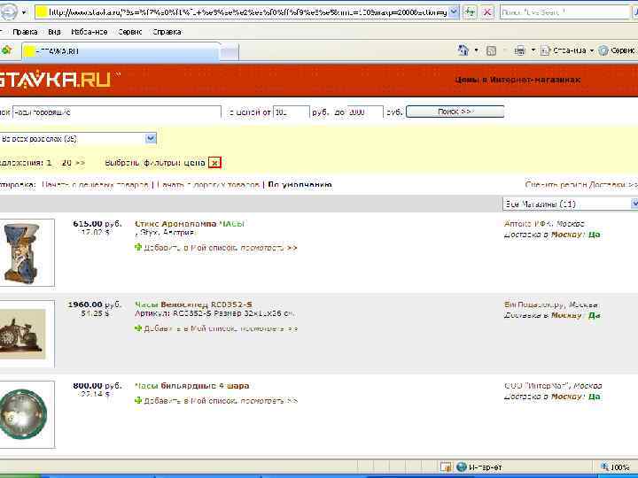Click the RSS feeds toolbar icon
Screen dimensions: 638x478
491,50
